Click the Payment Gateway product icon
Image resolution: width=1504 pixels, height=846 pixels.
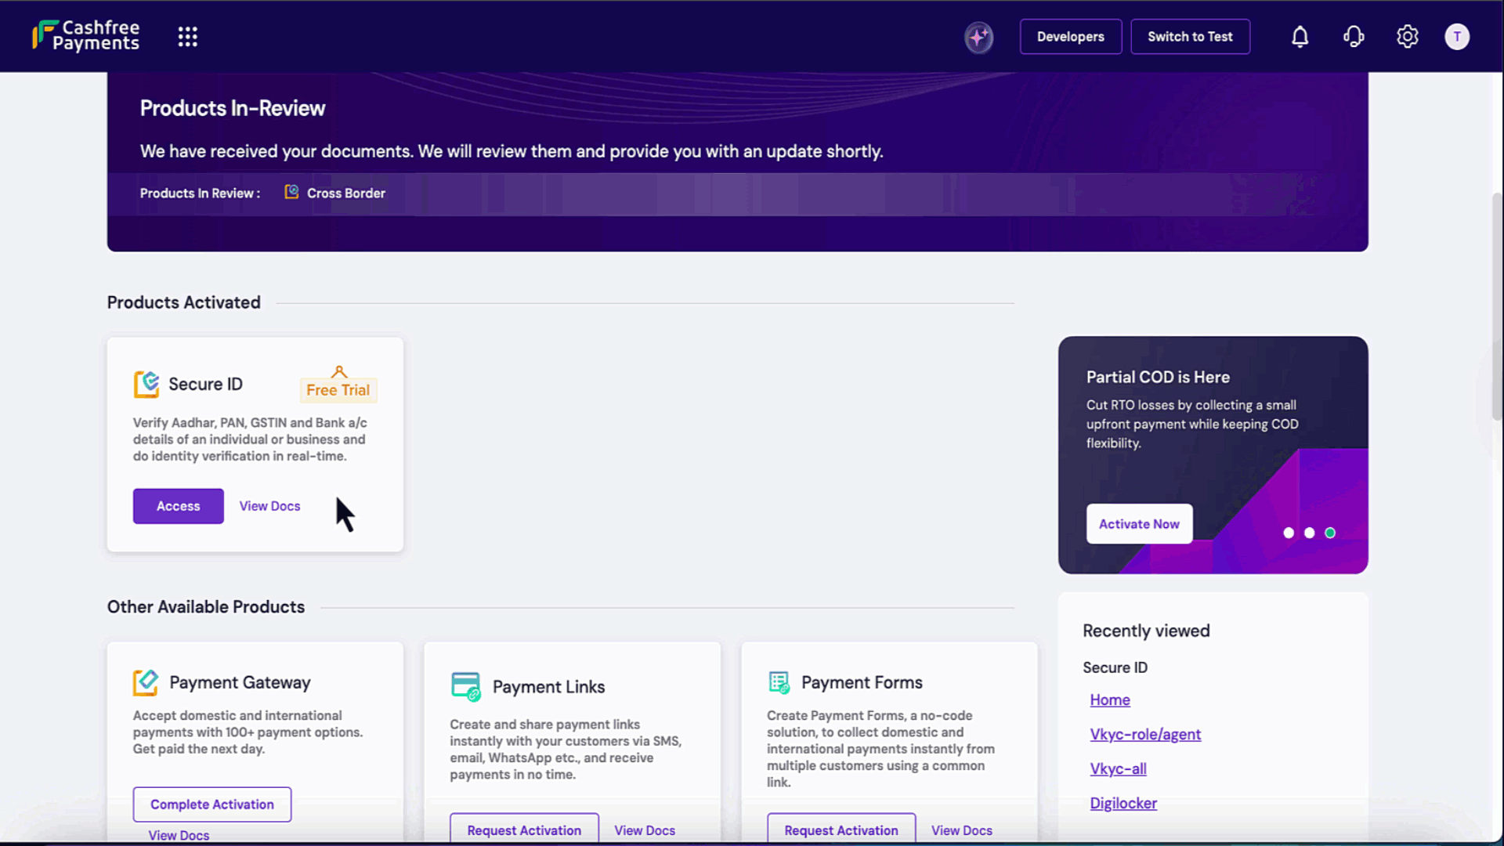[146, 682]
